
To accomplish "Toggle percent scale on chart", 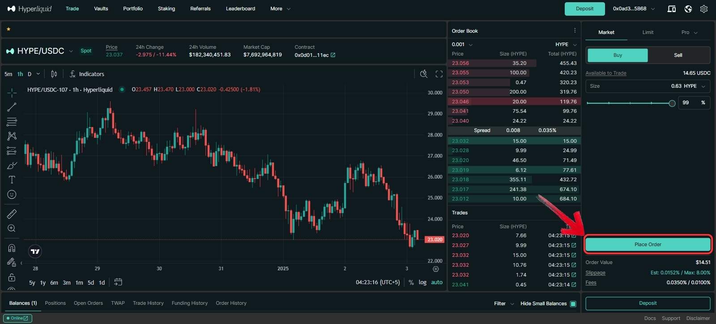I will pyautogui.click(x=411, y=282).
